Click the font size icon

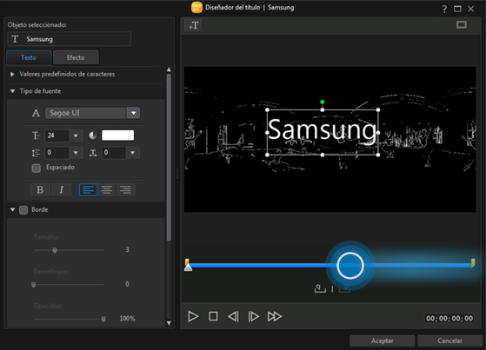pyautogui.click(x=36, y=135)
